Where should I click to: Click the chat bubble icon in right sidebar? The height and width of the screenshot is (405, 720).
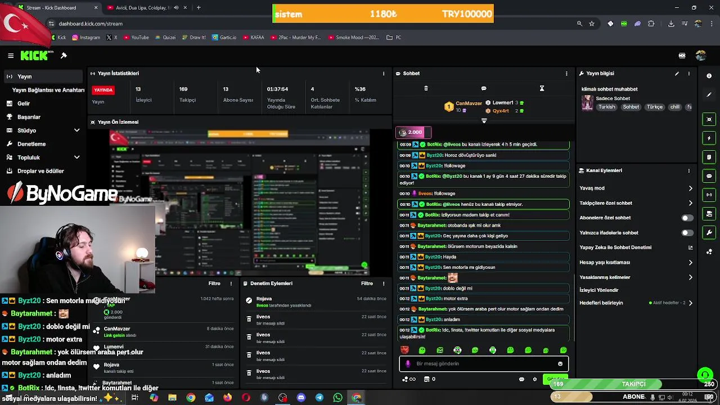(709, 175)
